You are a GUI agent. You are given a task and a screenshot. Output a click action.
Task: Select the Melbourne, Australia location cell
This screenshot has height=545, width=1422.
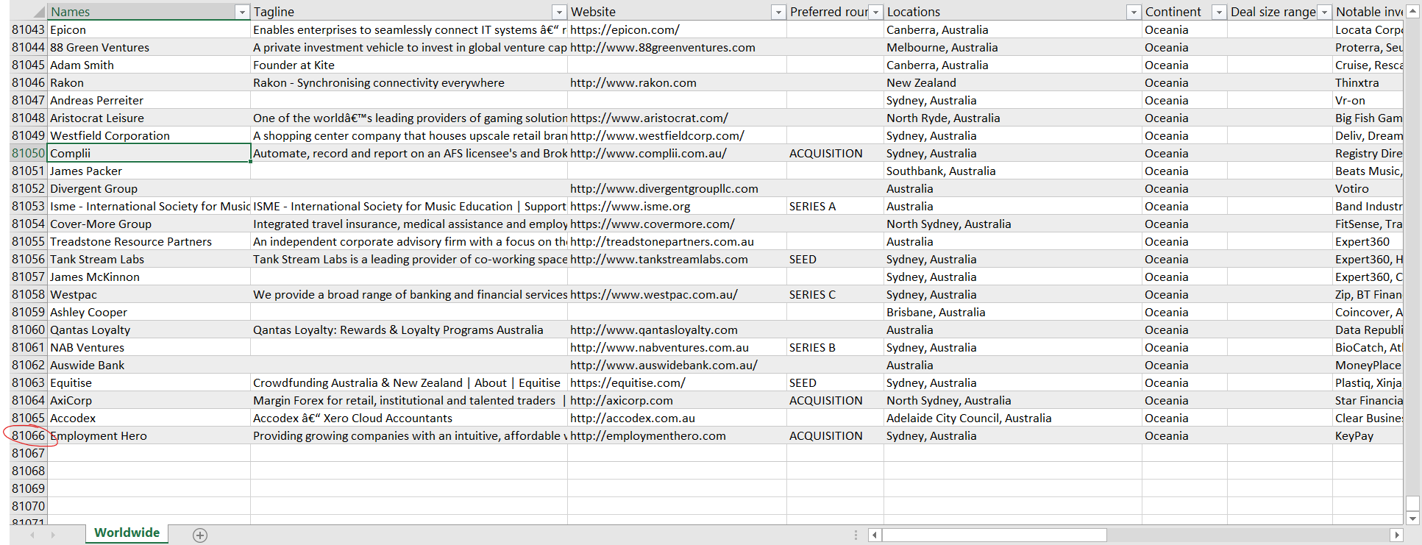click(x=1013, y=47)
